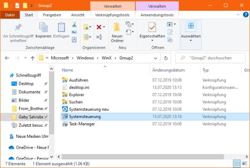The width and height of the screenshot is (250, 168).
Task: Open OneDrive - Neue in navigation pane
Action: click(32, 148)
